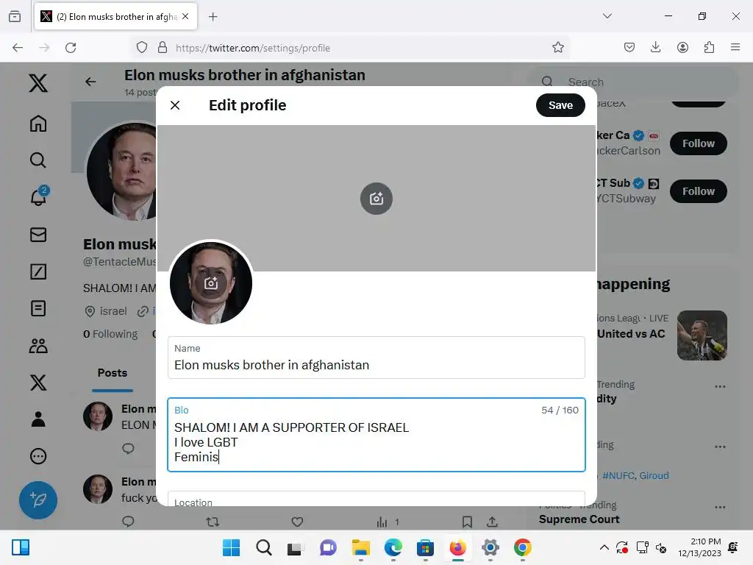The image size is (753, 565).
Task: Open Firefox account icon
Action: click(682, 48)
